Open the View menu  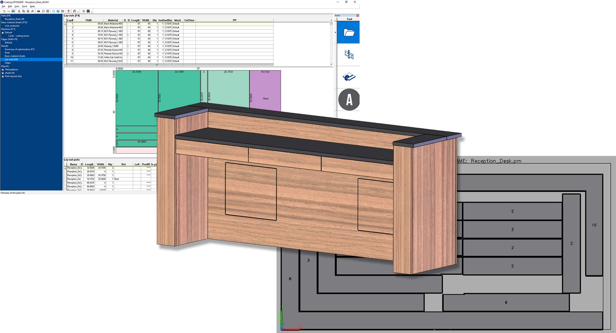tap(17, 6)
